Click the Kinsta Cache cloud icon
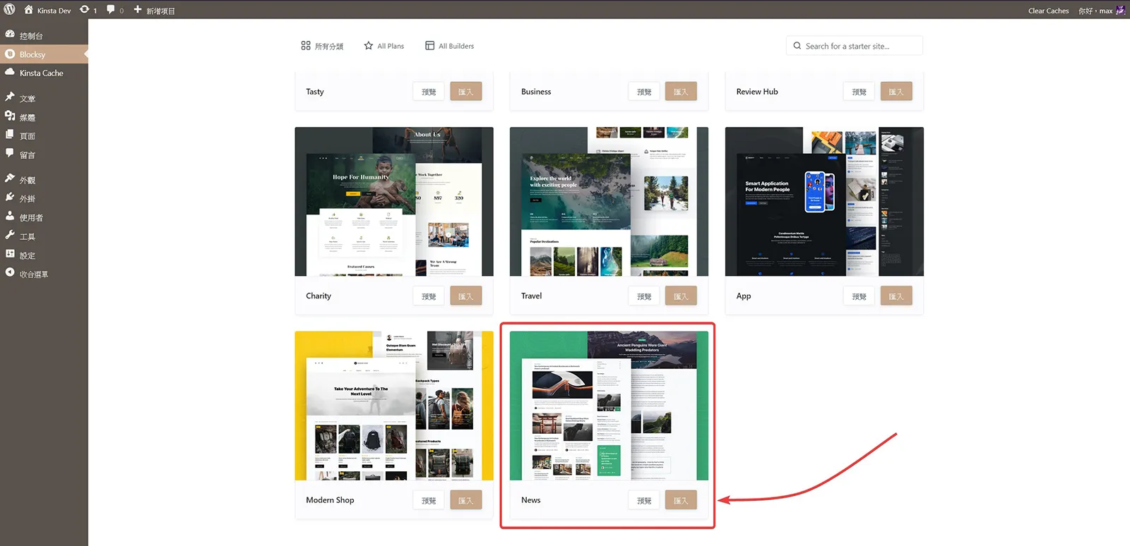The width and height of the screenshot is (1130, 546). coord(10,72)
